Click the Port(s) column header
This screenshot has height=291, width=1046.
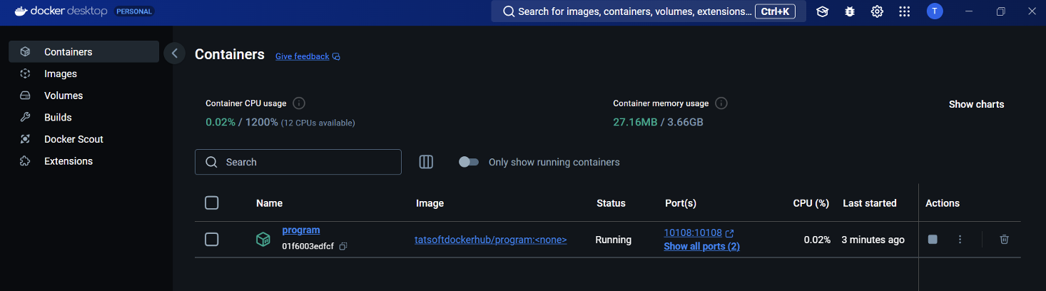681,203
